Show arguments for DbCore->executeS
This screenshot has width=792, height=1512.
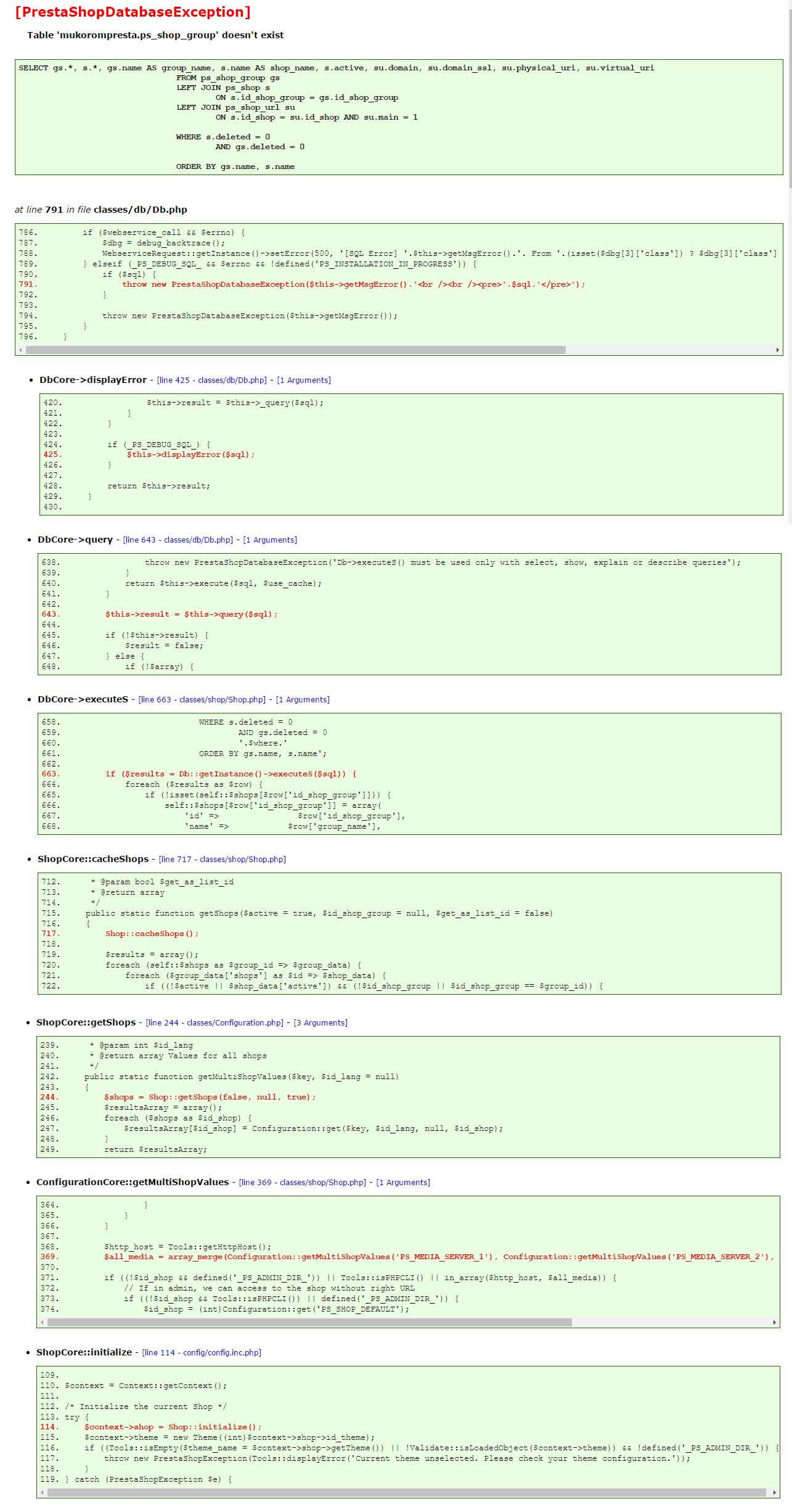(x=303, y=699)
